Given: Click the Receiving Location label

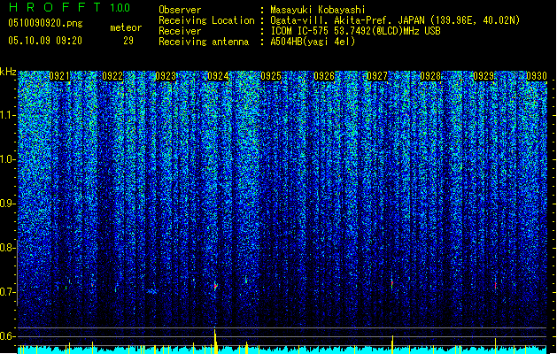Looking at the screenshot, I should pyautogui.click(x=206, y=20).
